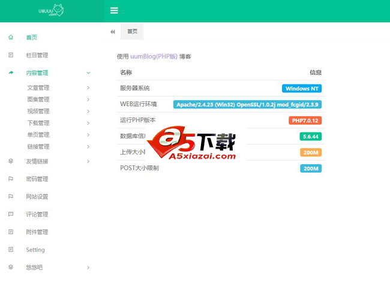Screen dimensions: 390x293
Task: Click the UBUUU logo in header
Action: (x=51, y=11)
